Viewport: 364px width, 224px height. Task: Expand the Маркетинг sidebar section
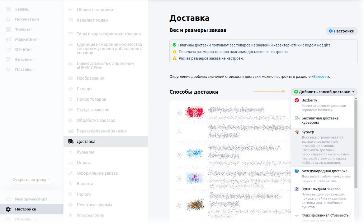26,39
